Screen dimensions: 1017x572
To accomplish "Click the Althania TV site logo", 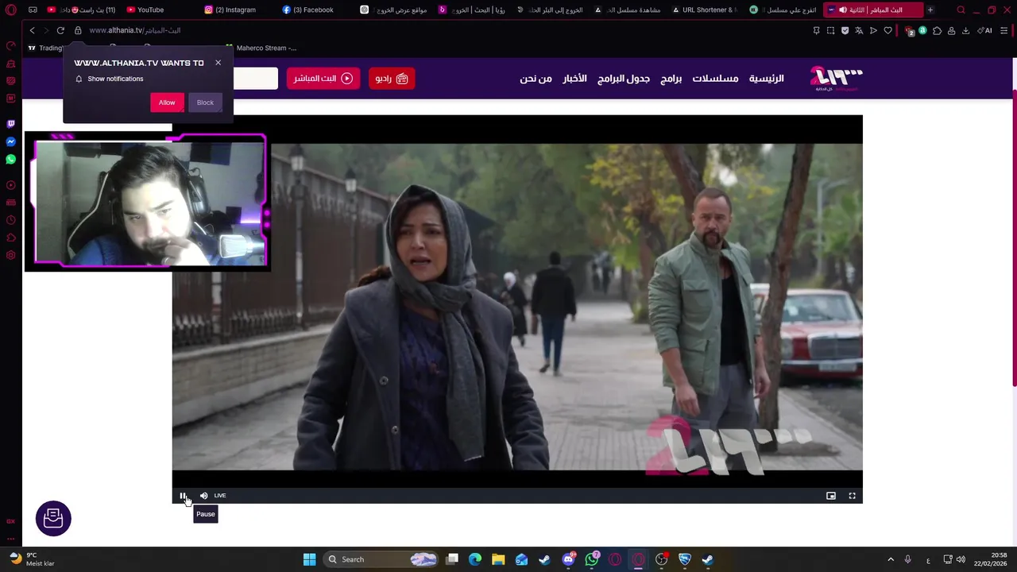I will tap(836, 78).
